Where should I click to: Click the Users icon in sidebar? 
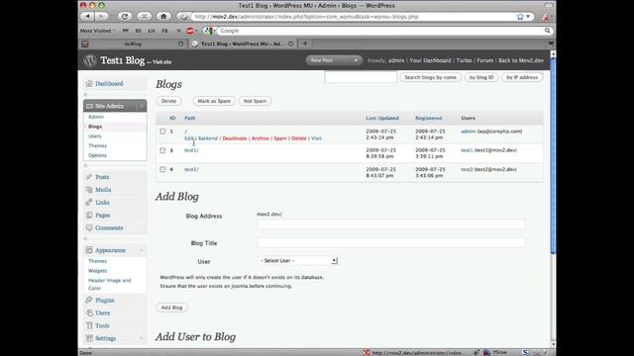[x=89, y=312]
